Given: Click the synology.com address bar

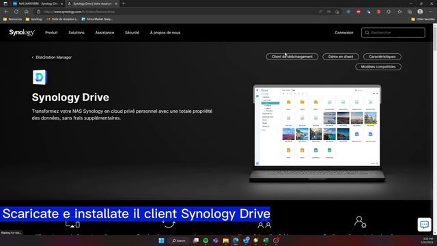Looking at the screenshot, I should point(178,12).
